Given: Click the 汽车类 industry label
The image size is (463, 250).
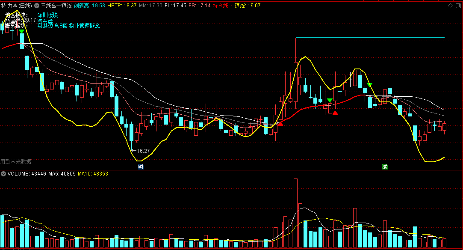Looking at the screenshot, I should tap(45, 21).
